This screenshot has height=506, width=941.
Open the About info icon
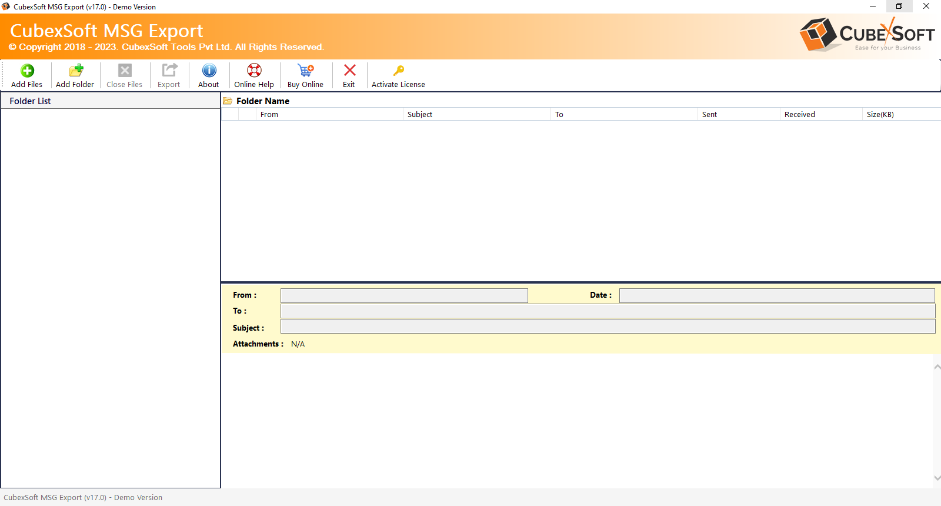[x=209, y=71]
